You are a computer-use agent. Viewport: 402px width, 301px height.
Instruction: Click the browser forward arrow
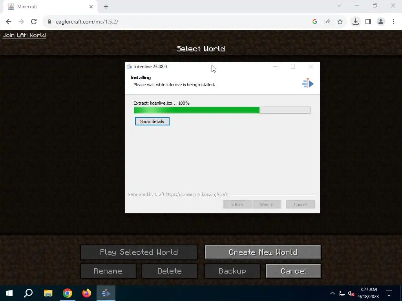(x=21, y=22)
